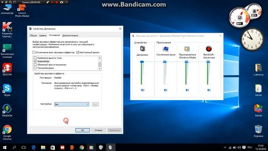Viewport: 268px width, 151px height.
Task: Open the Настройка equalizer preset dropdown
Action: pos(72,104)
